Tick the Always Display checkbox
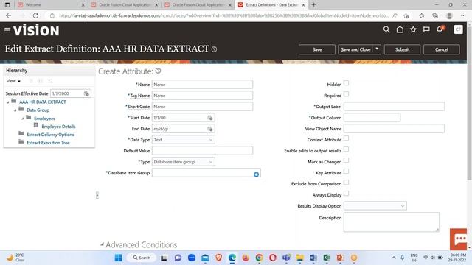Viewport: 472px width, 265px height. point(346,193)
